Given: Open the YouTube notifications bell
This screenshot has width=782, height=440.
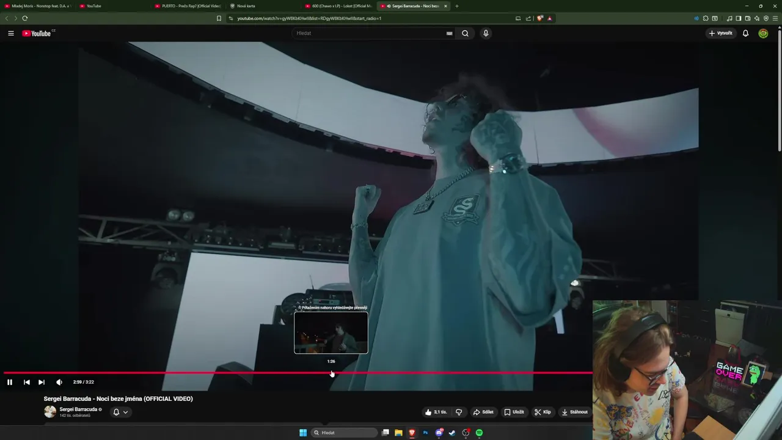Looking at the screenshot, I should pyautogui.click(x=745, y=33).
